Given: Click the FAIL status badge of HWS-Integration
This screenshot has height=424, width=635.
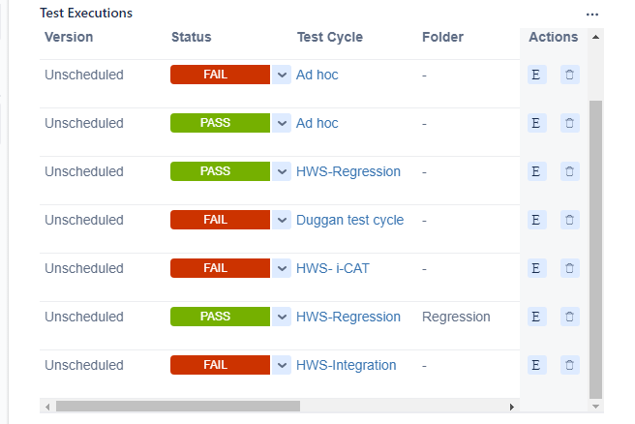Looking at the screenshot, I should (220, 365).
